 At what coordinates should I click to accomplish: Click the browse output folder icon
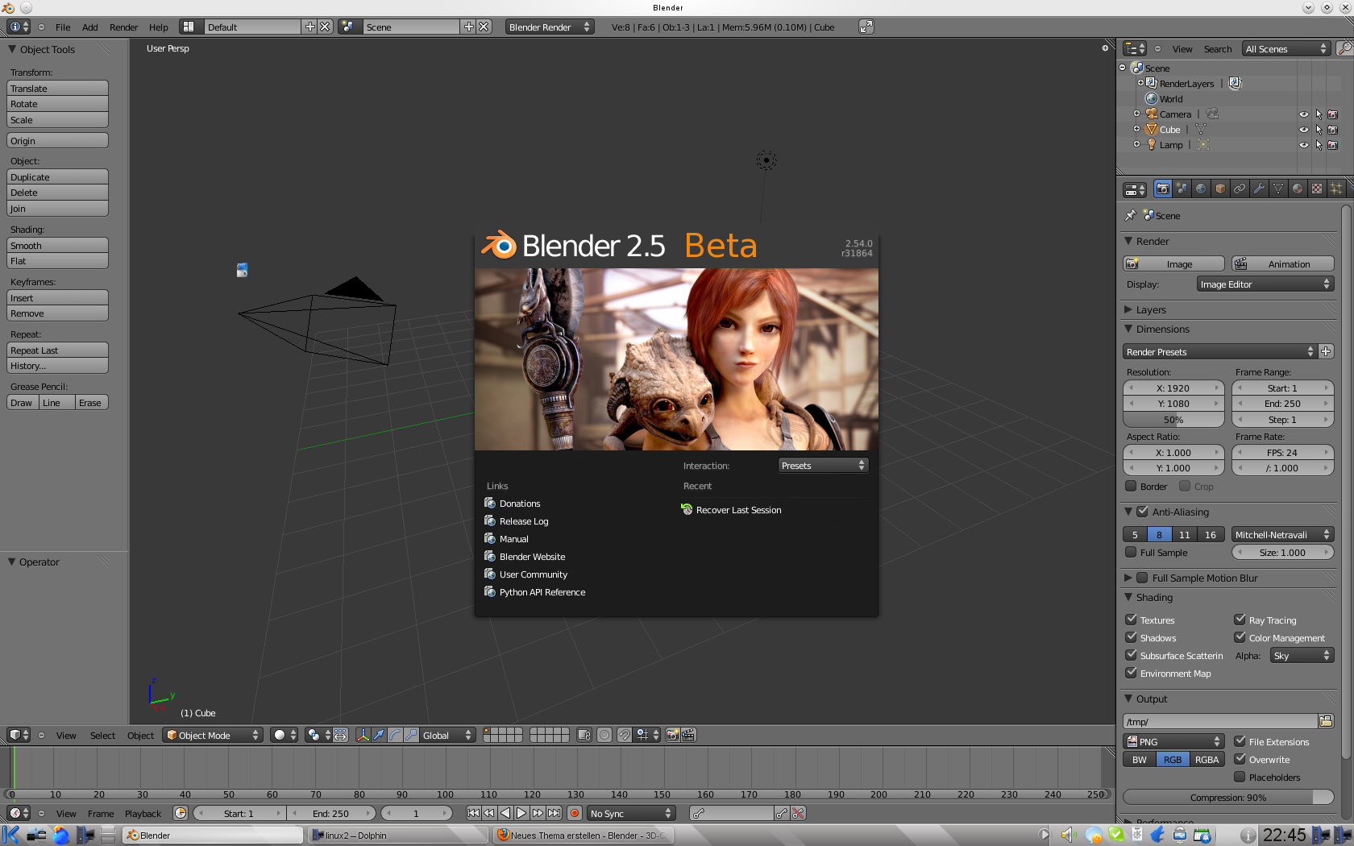click(1326, 721)
